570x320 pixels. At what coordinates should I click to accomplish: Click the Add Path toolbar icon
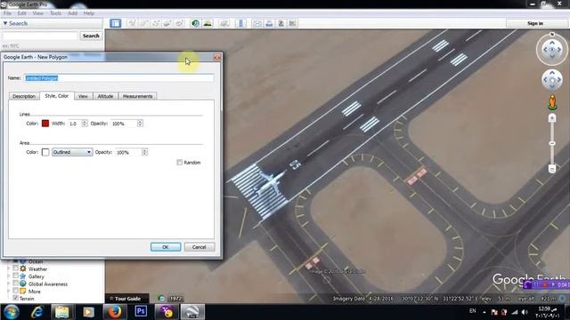coord(156,23)
